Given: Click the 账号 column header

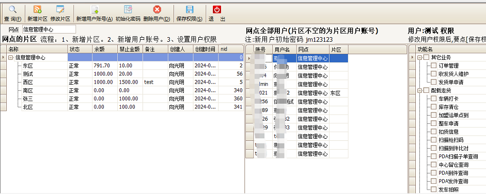Looking at the screenshot, I should click(263, 49).
